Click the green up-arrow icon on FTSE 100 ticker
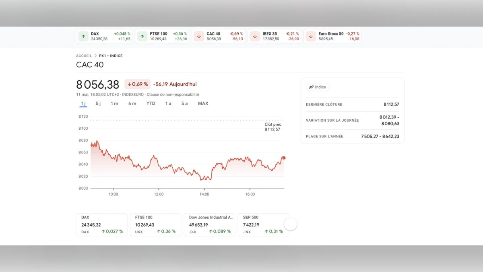This screenshot has width=483, height=272. click(142, 36)
